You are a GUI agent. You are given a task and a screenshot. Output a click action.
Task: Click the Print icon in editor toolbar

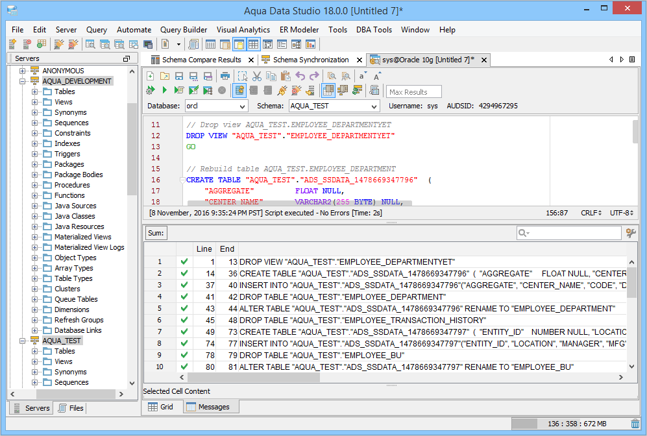(225, 76)
